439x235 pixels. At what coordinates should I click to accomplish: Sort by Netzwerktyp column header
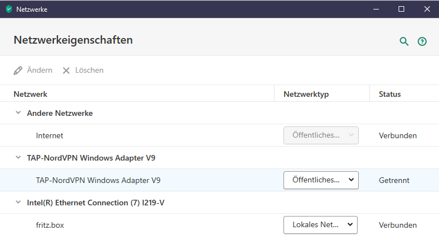pos(306,94)
